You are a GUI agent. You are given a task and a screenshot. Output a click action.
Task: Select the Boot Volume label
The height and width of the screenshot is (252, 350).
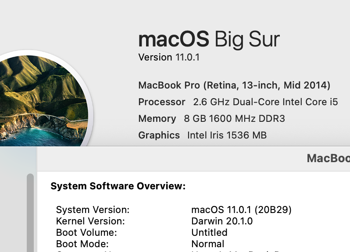click(x=86, y=233)
